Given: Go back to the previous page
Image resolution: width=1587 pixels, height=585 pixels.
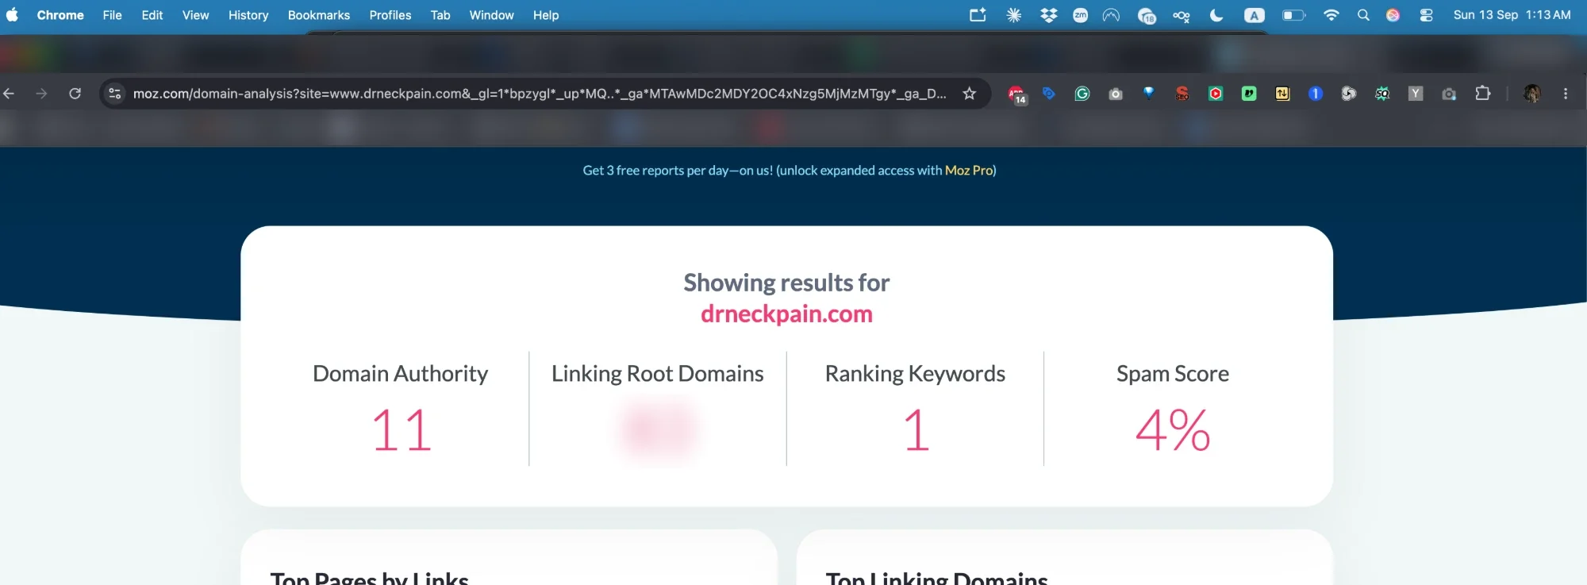Looking at the screenshot, I should pos(10,94).
